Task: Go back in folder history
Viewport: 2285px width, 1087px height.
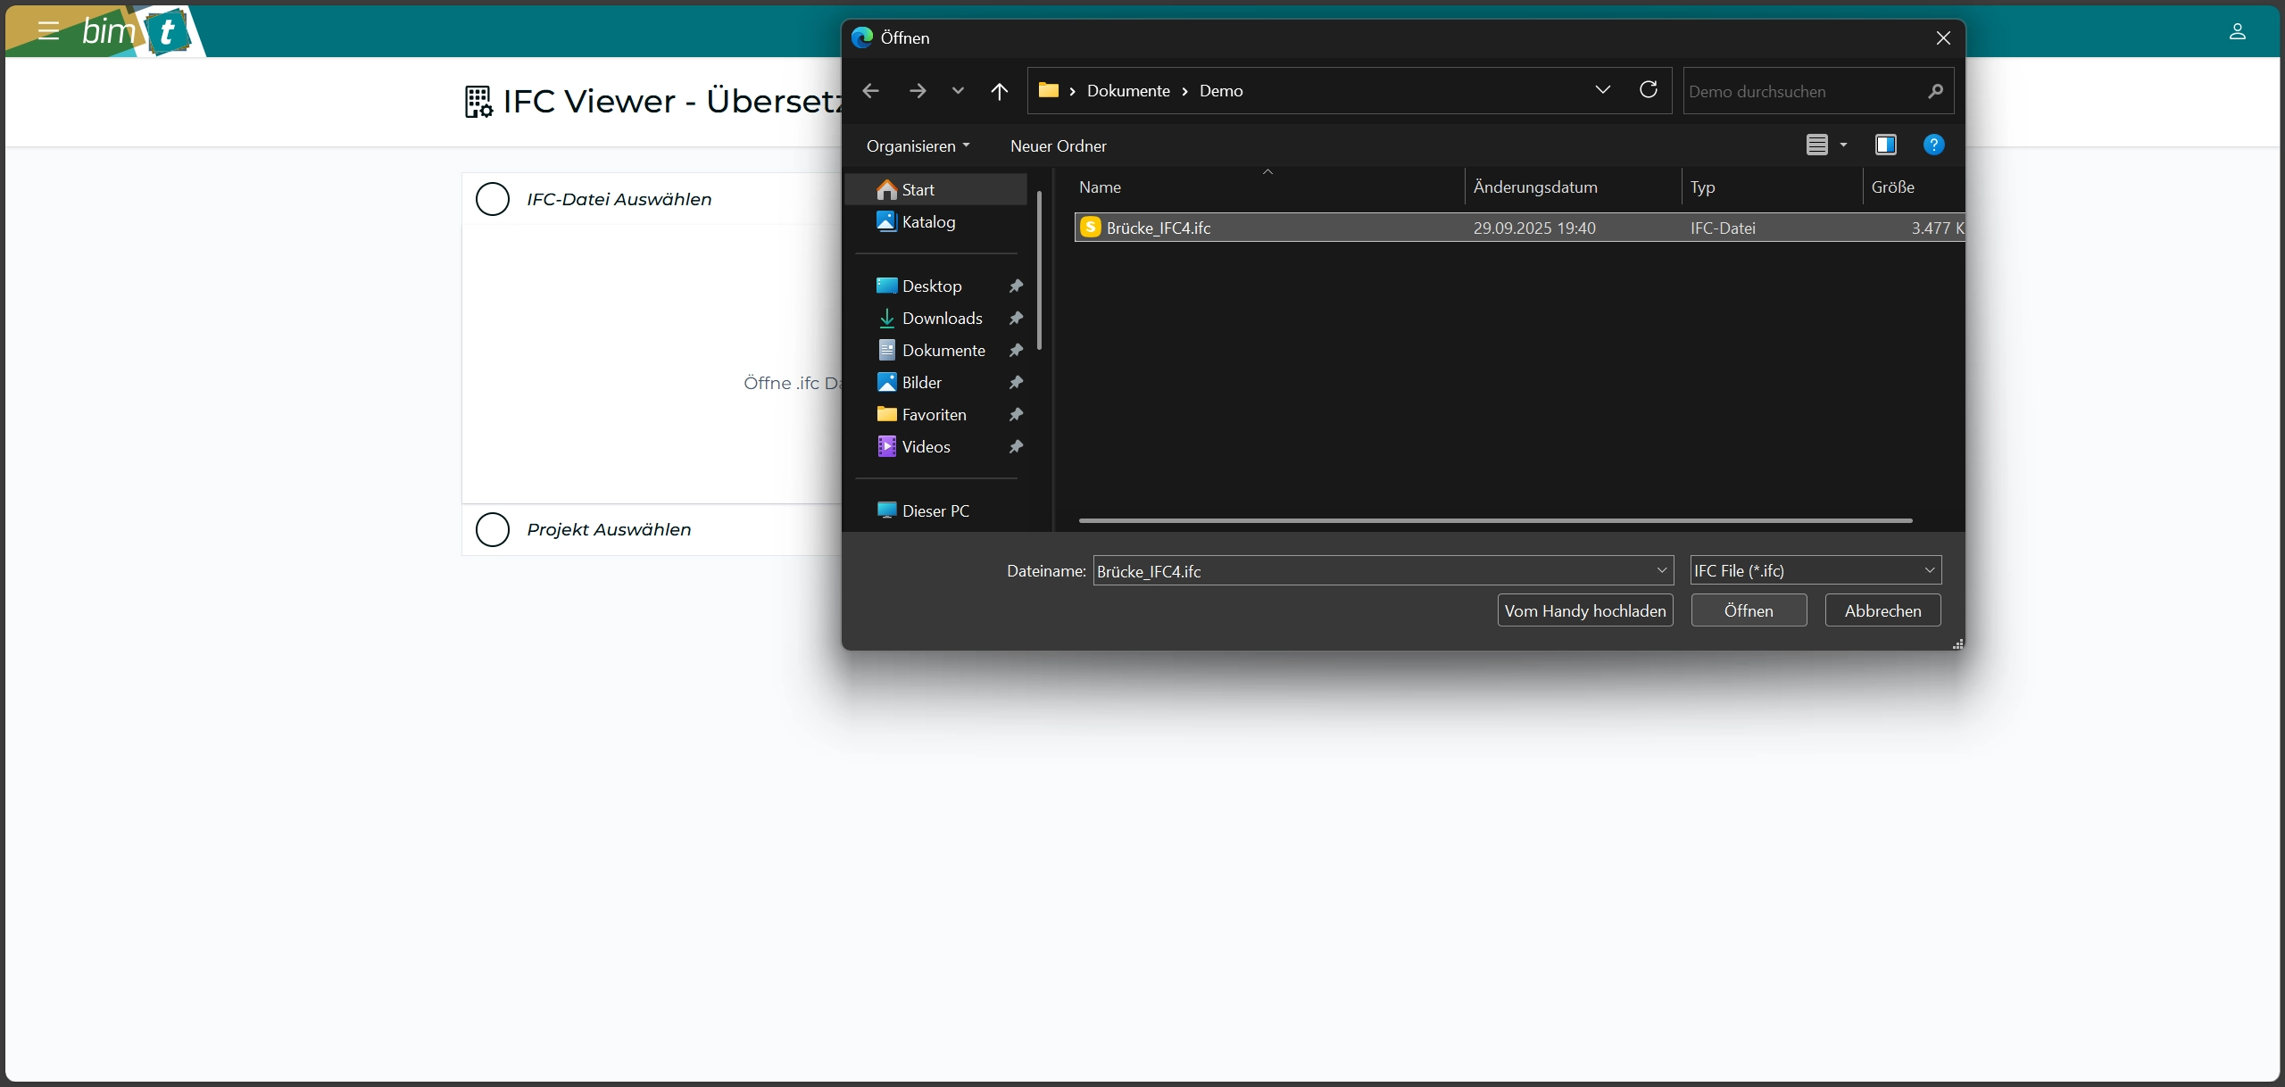Action: tap(871, 91)
